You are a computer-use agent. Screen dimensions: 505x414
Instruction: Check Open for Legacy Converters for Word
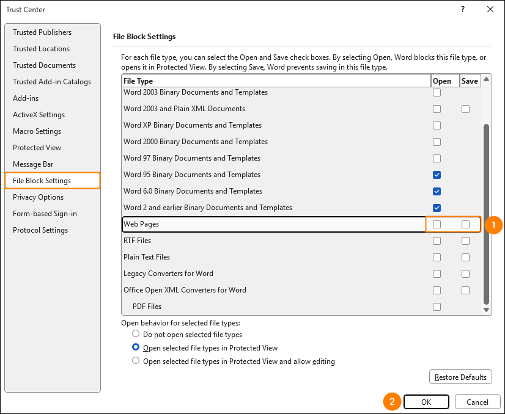[437, 274]
